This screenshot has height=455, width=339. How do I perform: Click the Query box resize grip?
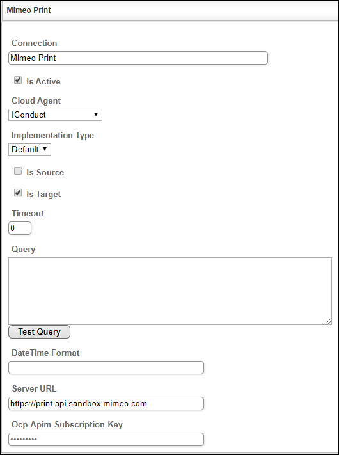click(328, 321)
